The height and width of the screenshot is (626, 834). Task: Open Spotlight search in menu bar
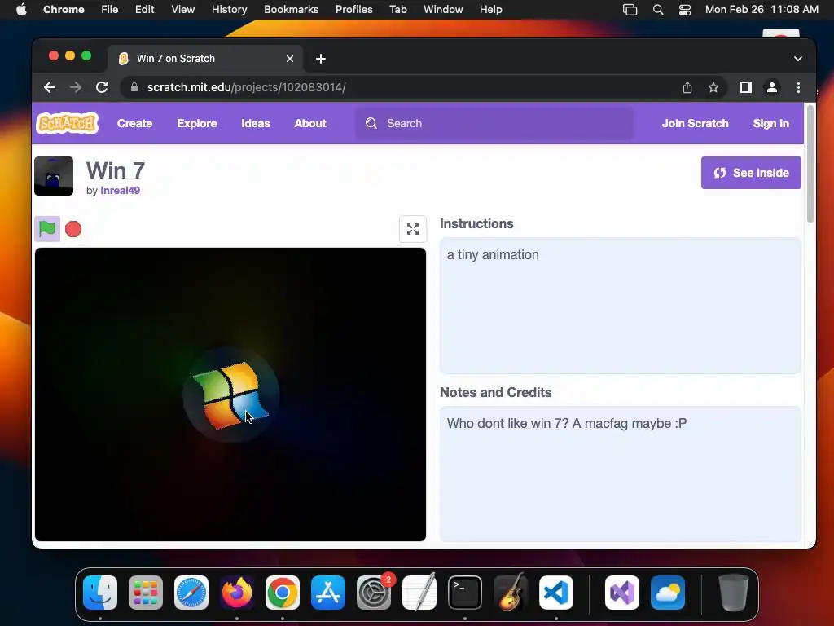click(x=658, y=9)
